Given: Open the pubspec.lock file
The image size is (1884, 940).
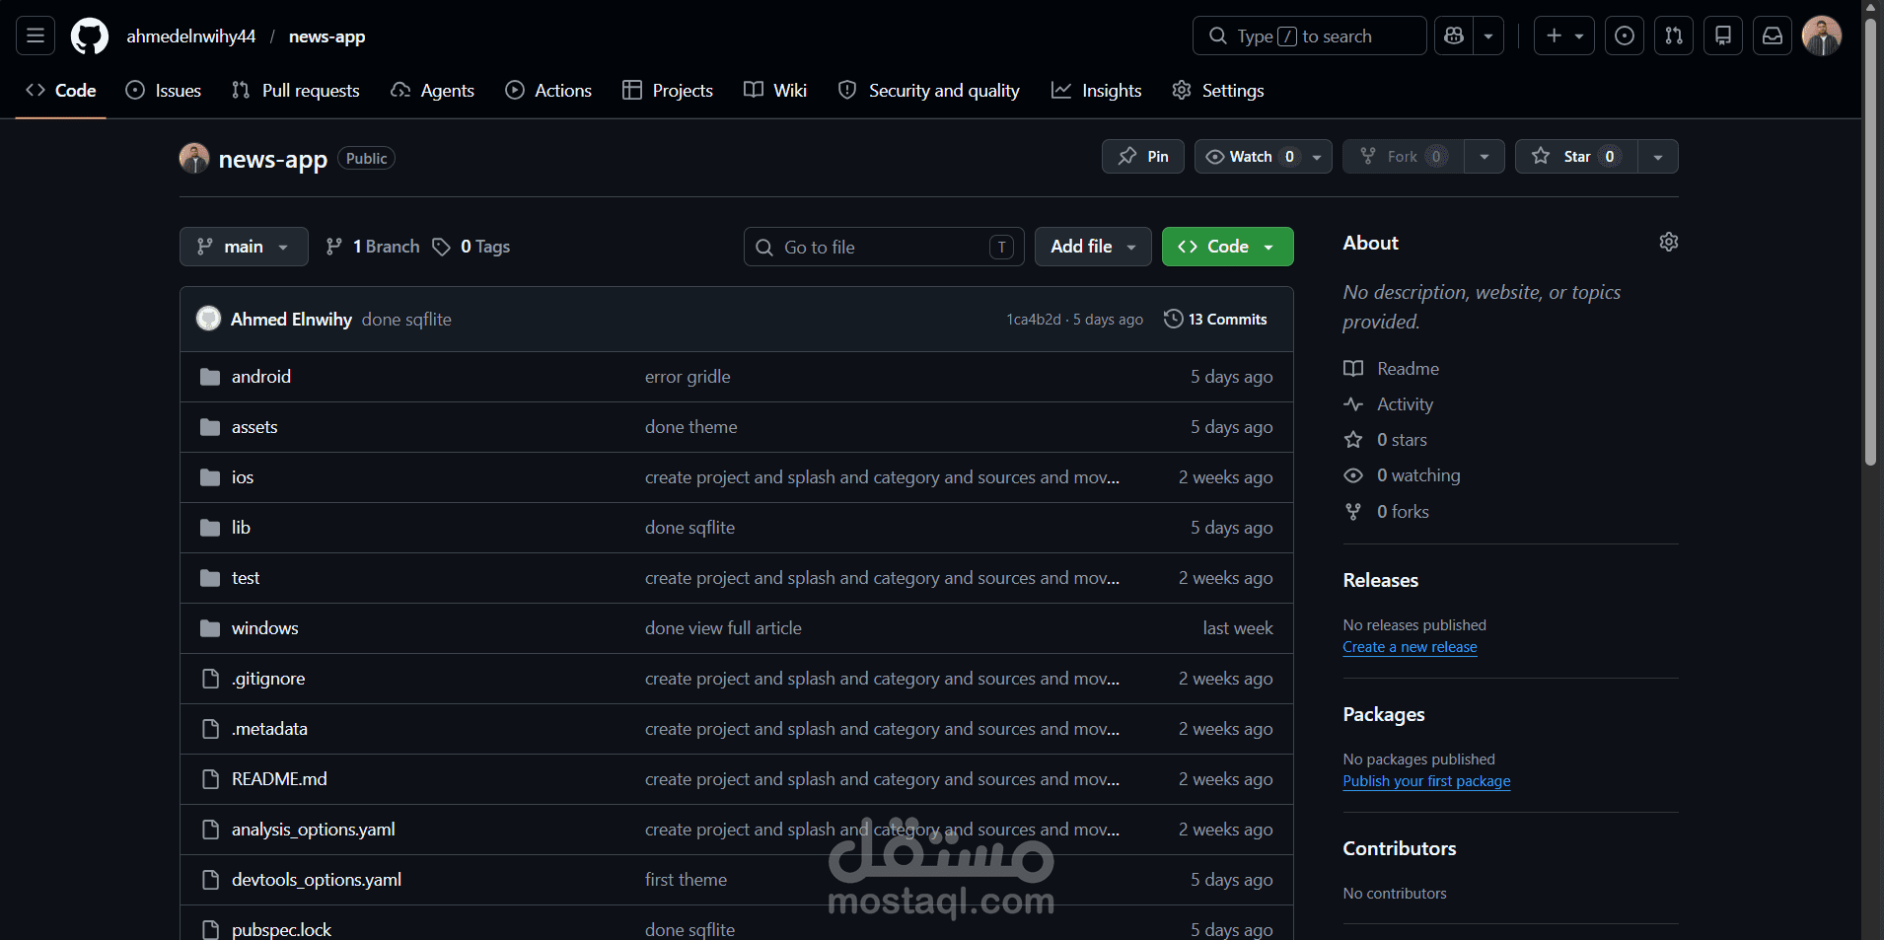Looking at the screenshot, I should pos(281,930).
